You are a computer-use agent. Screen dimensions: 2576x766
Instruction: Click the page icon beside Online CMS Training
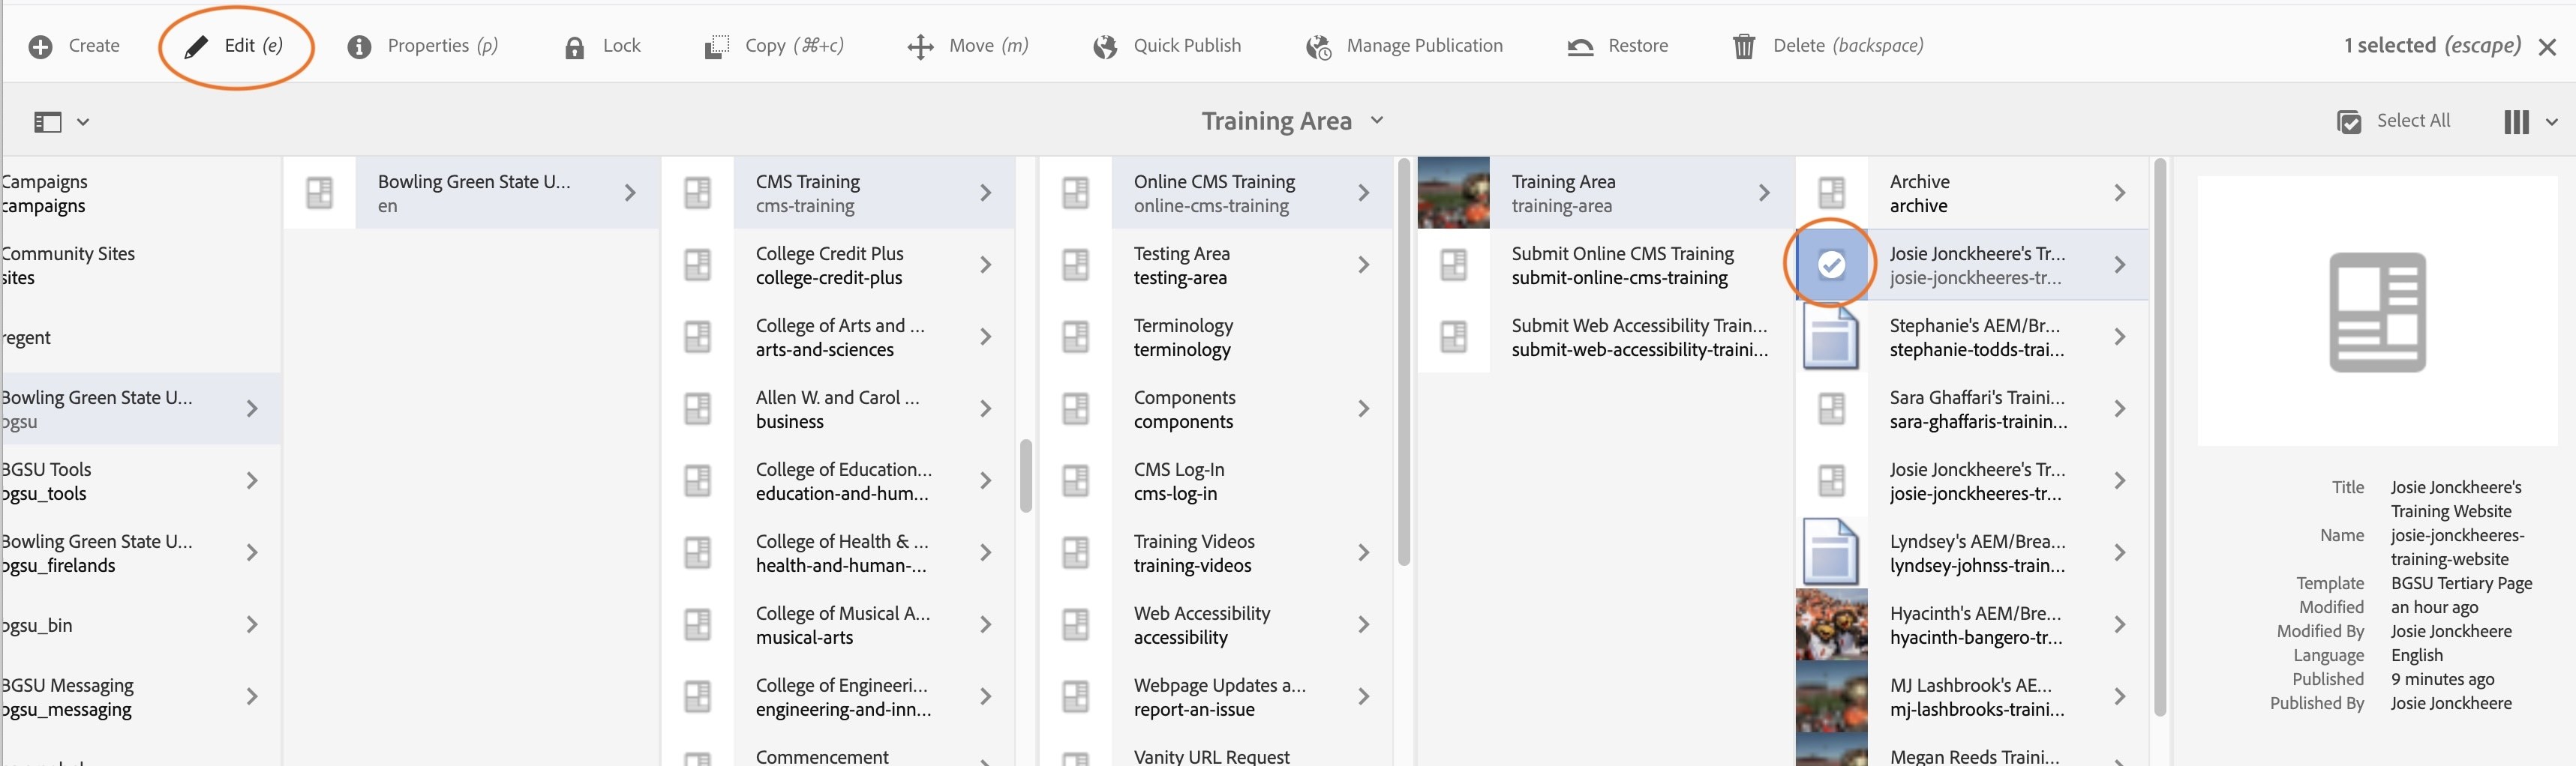(1076, 193)
